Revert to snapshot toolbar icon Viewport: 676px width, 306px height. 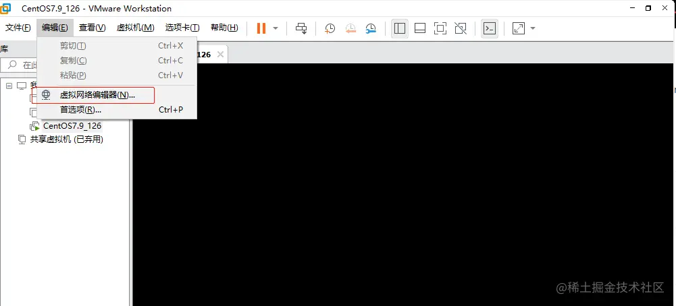(x=350, y=28)
